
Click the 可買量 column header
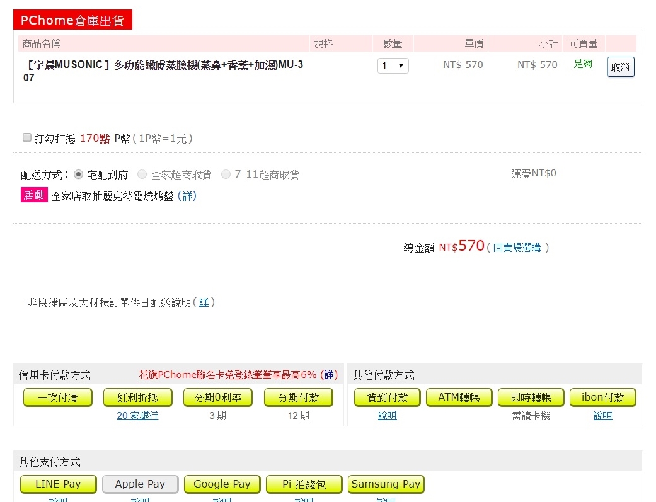[x=583, y=43]
